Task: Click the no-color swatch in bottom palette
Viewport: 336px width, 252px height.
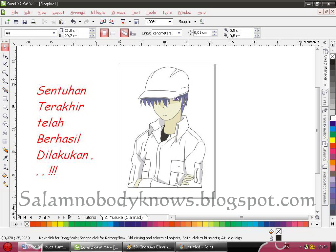Action: click(x=27, y=224)
